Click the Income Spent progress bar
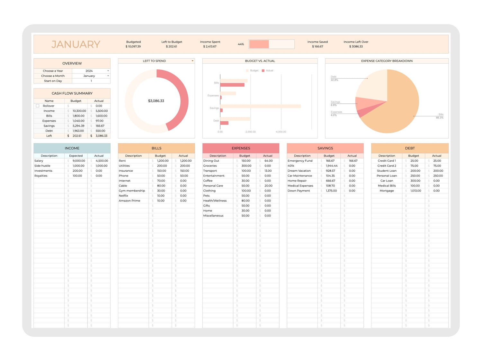Image resolution: width=482 pixels, height=361 pixels. (272, 44)
